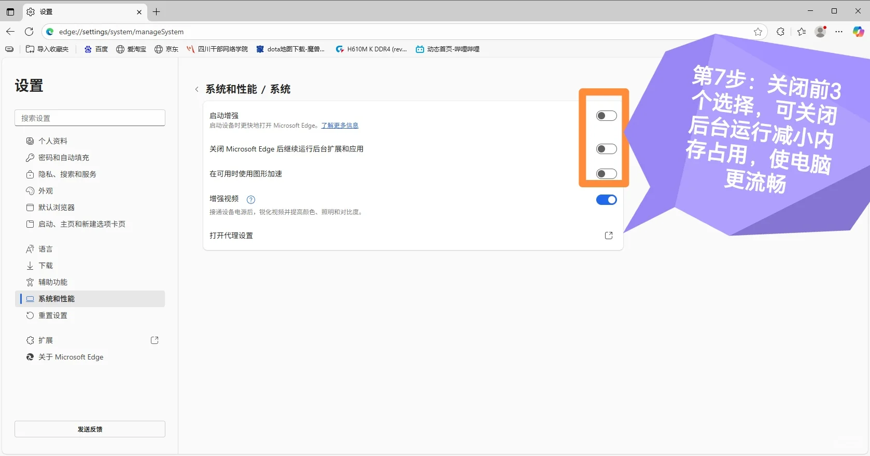Viewport: 870px width, 456px height.
Task: Open the 导入收藏夹 bookmark
Action: (47, 49)
